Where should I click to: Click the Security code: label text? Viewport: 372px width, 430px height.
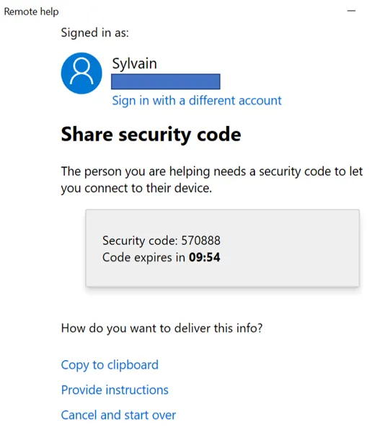click(x=140, y=241)
